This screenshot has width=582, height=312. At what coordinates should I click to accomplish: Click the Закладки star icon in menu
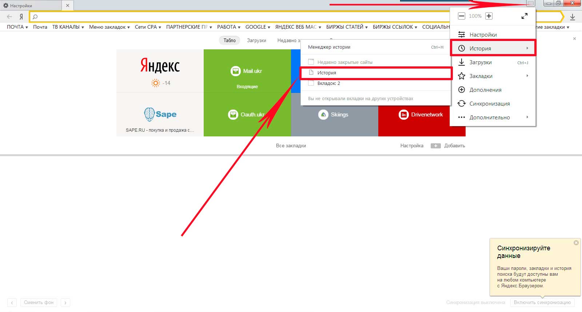tap(462, 76)
